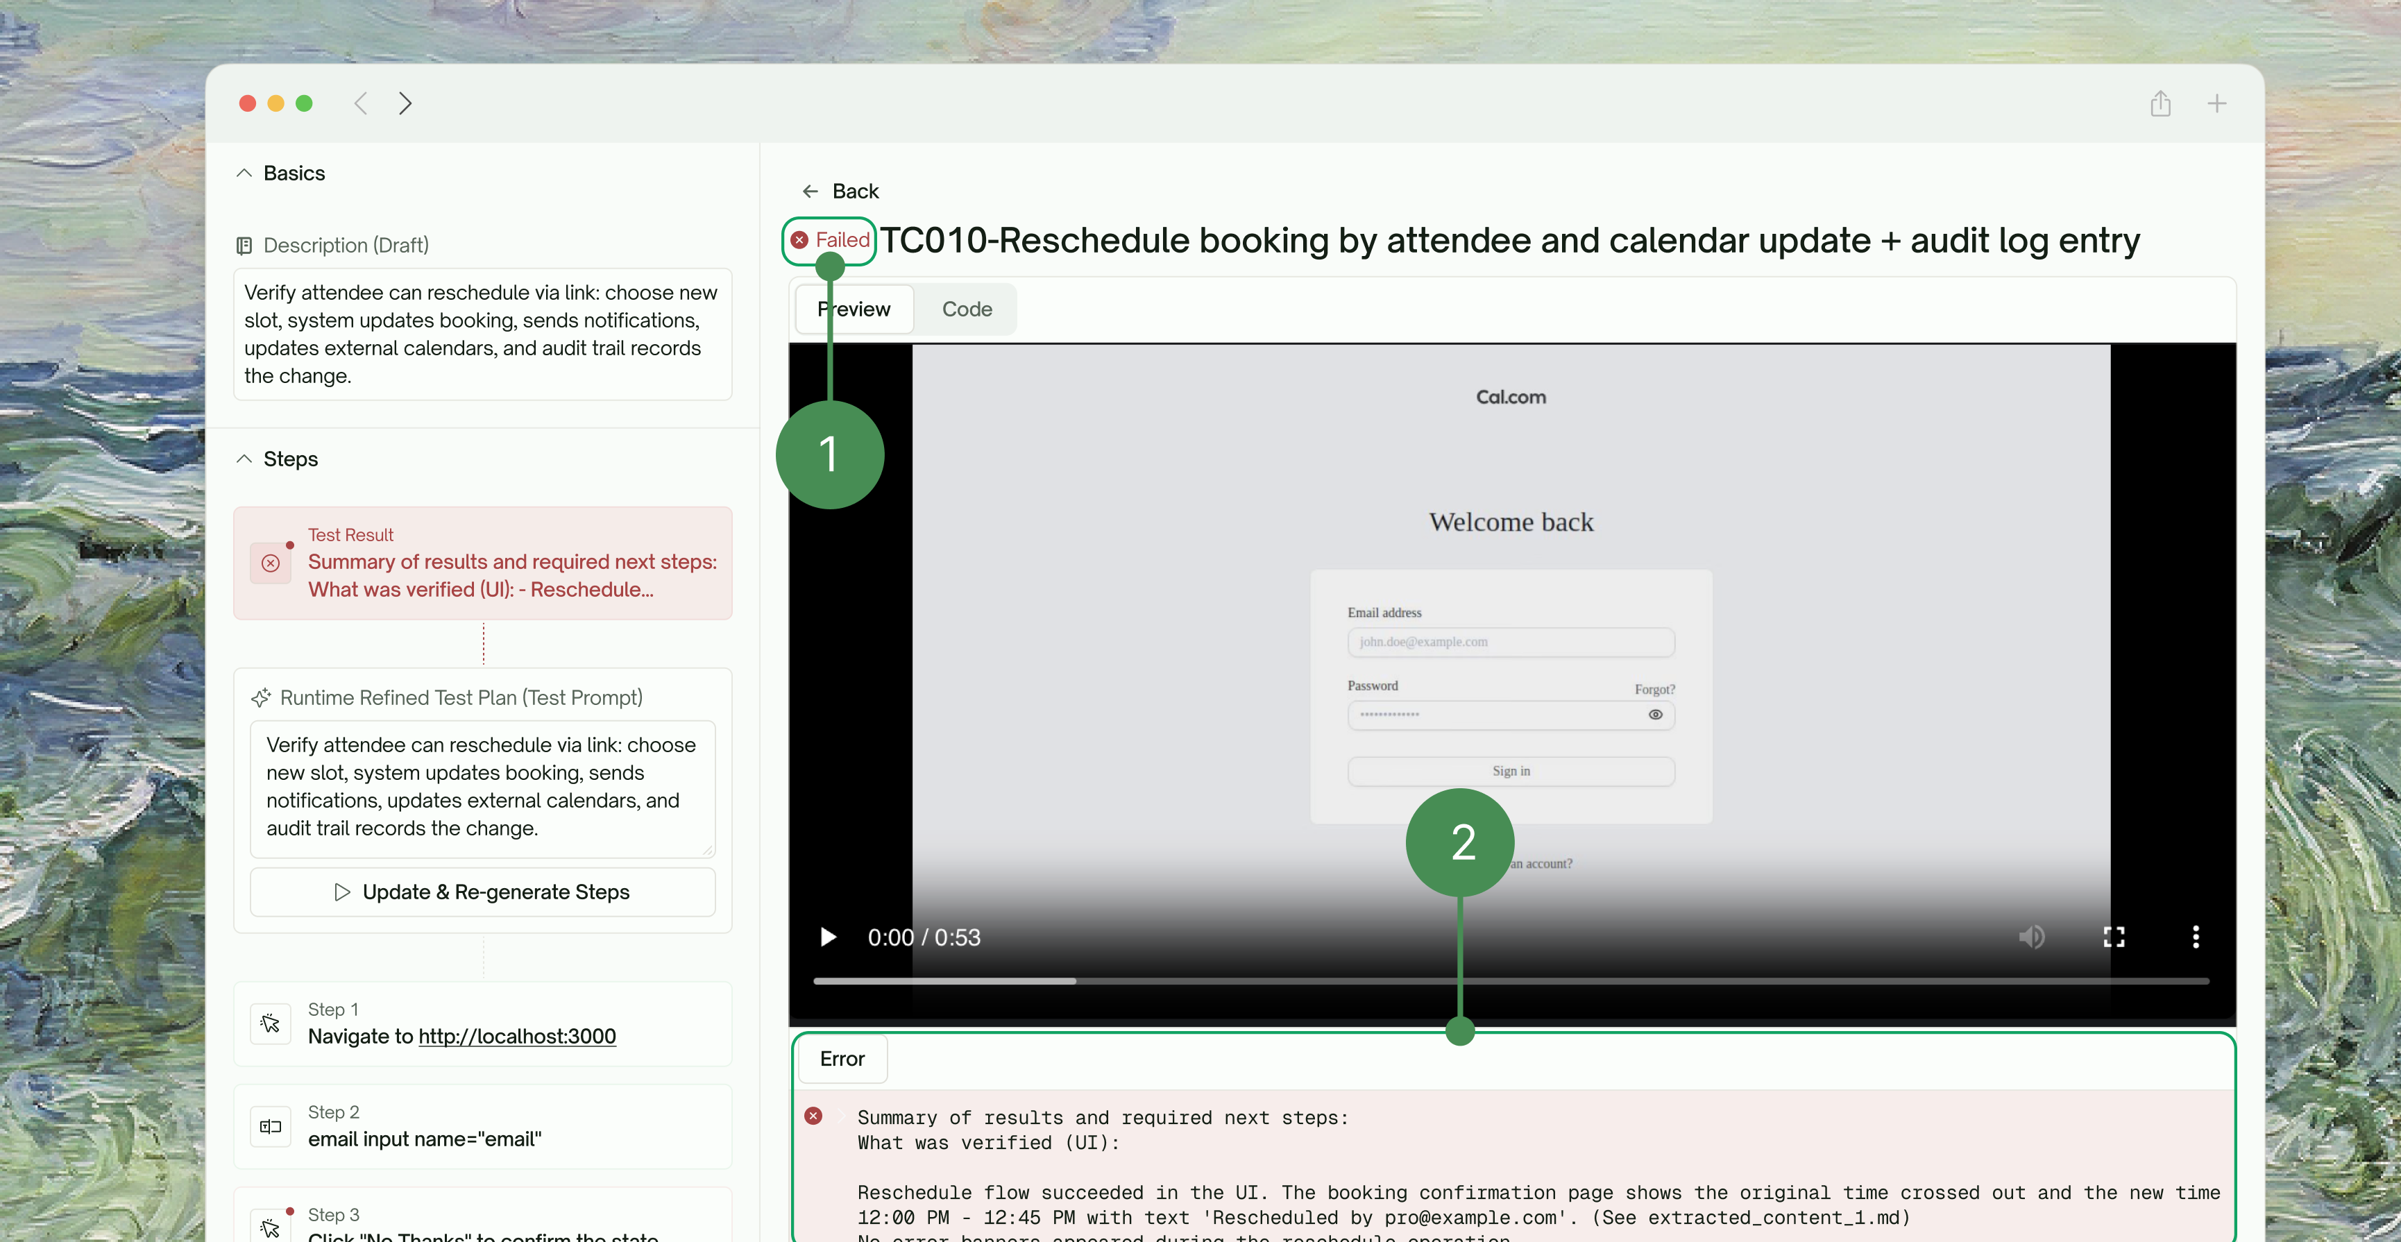Click Update & Re-generate Steps button
Image resolution: width=2401 pixels, height=1242 pixels.
[483, 892]
